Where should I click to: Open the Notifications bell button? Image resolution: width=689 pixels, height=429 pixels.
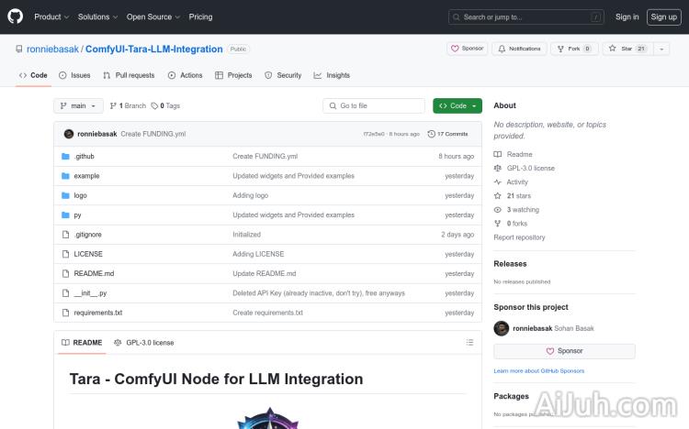click(x=519, y=49)
